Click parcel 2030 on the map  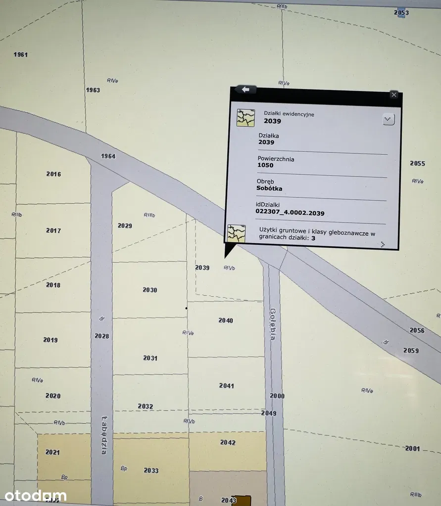pos(149,290)
